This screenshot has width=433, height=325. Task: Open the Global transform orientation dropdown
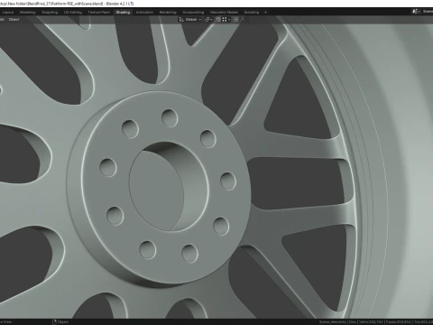coord(190,20)
